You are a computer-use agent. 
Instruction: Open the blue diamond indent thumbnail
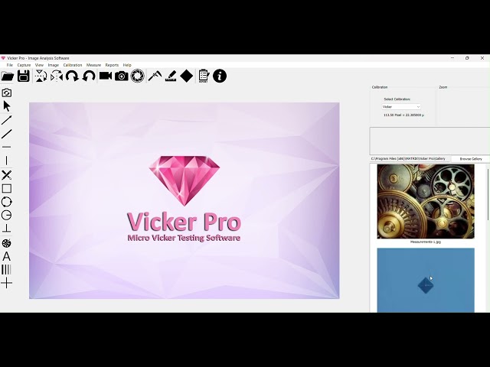click(x=426, y=281)
